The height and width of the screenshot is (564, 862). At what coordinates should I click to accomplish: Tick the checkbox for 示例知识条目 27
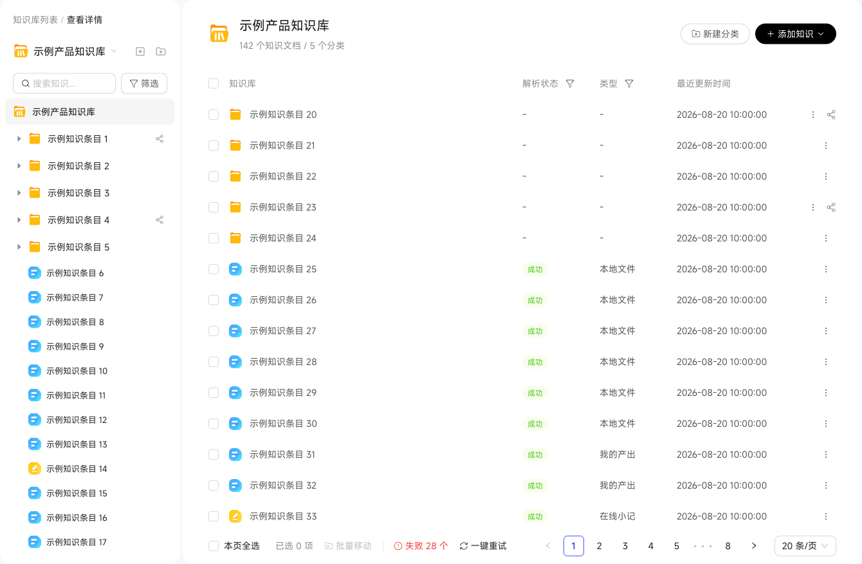[x=214, y=331]
